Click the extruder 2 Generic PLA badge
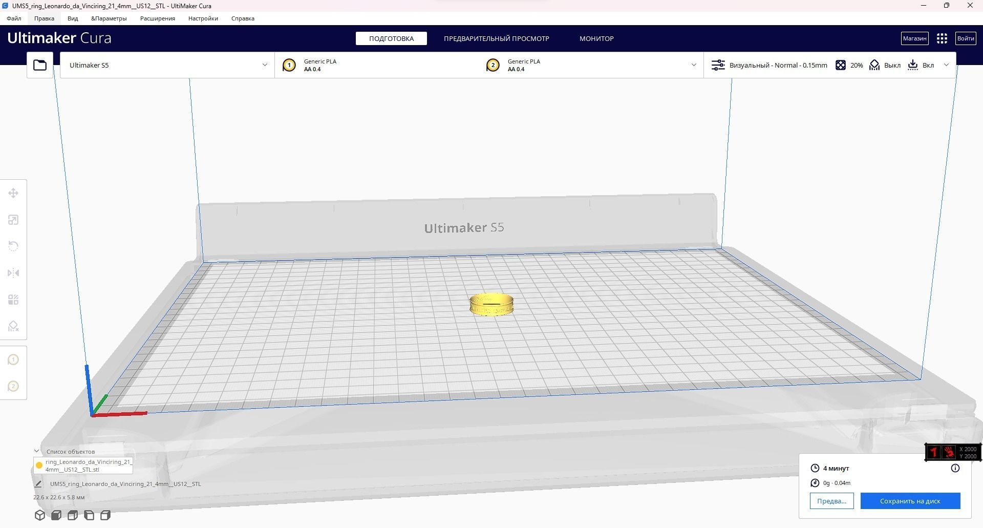Image resolution: width=983 pixels, height=528 pixels. (493, 65)
